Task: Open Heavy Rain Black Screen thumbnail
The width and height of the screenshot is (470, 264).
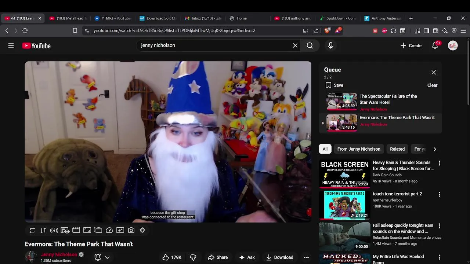Action: (x=344, y=174)
